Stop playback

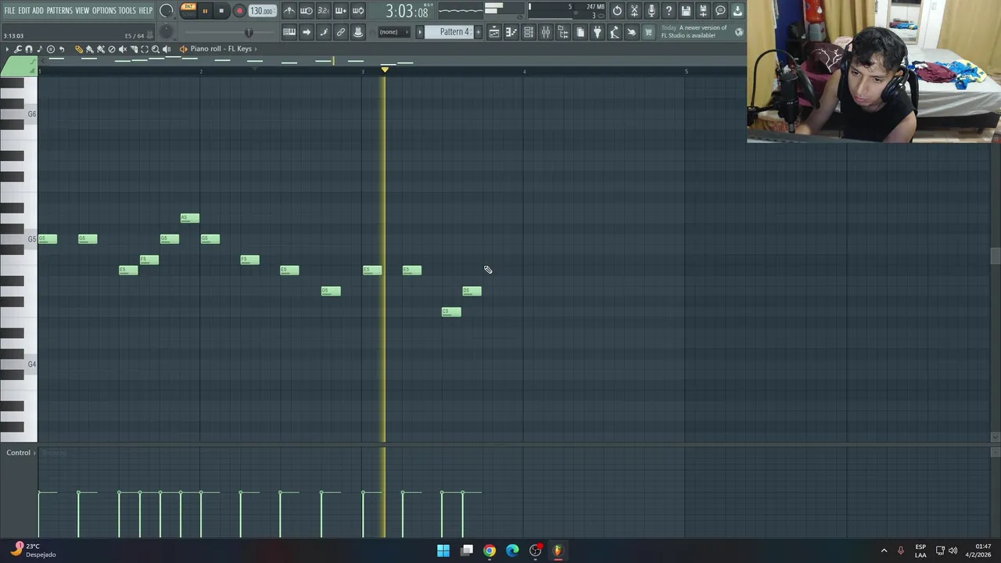tap(221, 11)
